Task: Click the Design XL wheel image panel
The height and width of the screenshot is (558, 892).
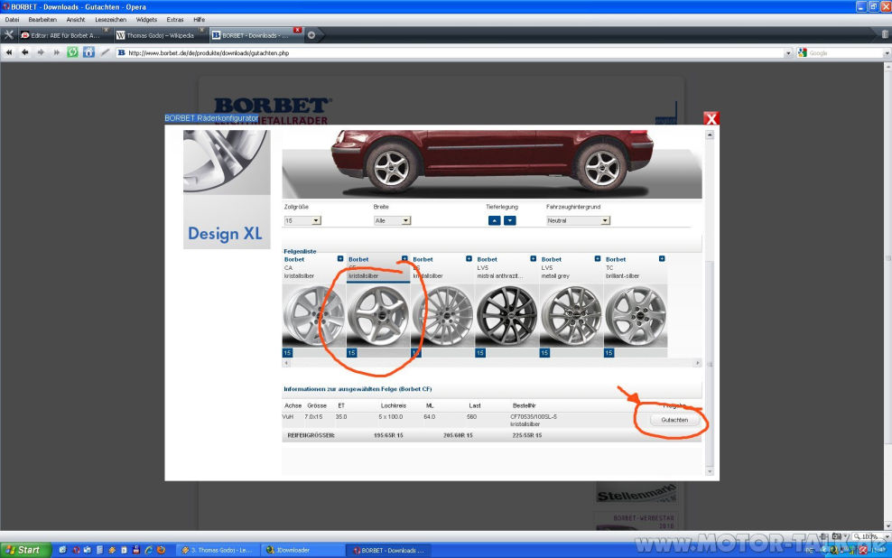Action: pyautogui.click(x=227, y=190)
